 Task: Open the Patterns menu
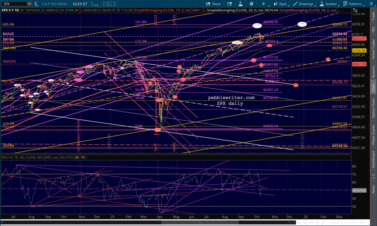pyautogui.click(x=352, y=4)
